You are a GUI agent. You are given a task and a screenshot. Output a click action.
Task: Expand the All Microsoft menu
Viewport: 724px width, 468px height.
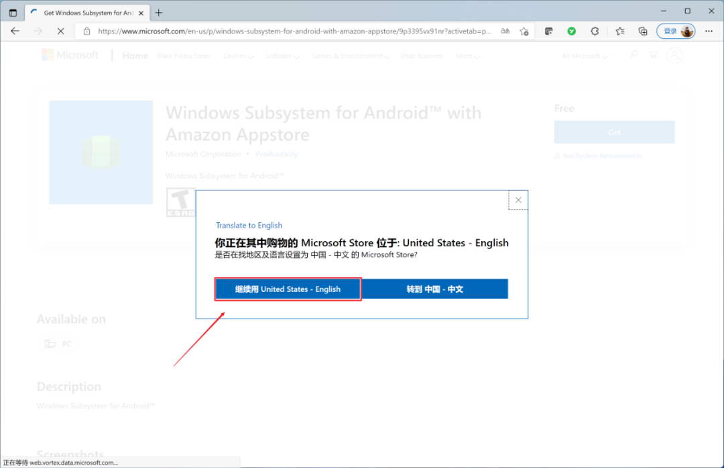coord(584,56)
